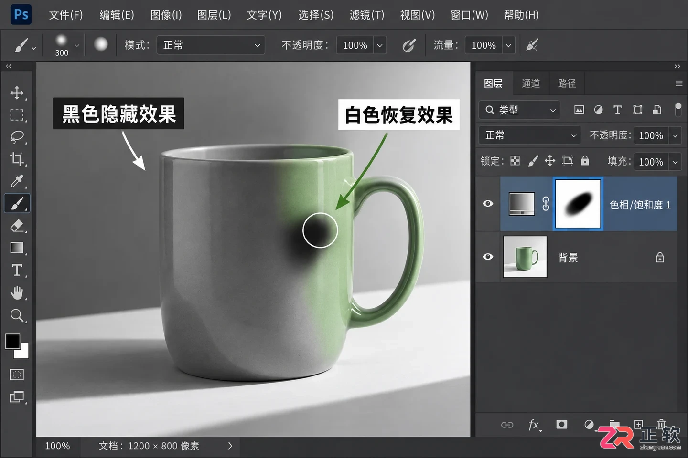Select the Move tool
Screen dimensions: 688x458
[x=17, y=93]
